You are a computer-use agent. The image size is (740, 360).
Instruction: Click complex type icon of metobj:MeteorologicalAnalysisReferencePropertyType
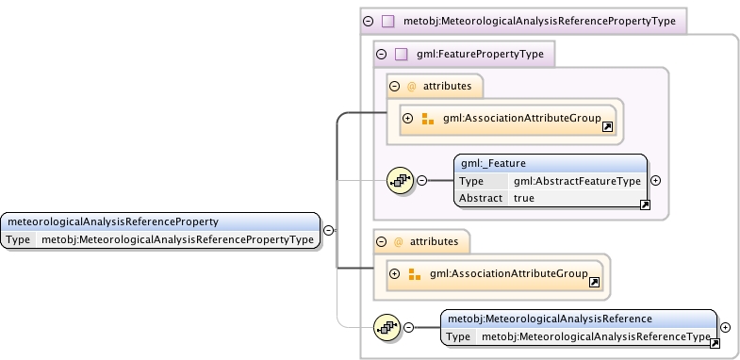pos(388,22)
